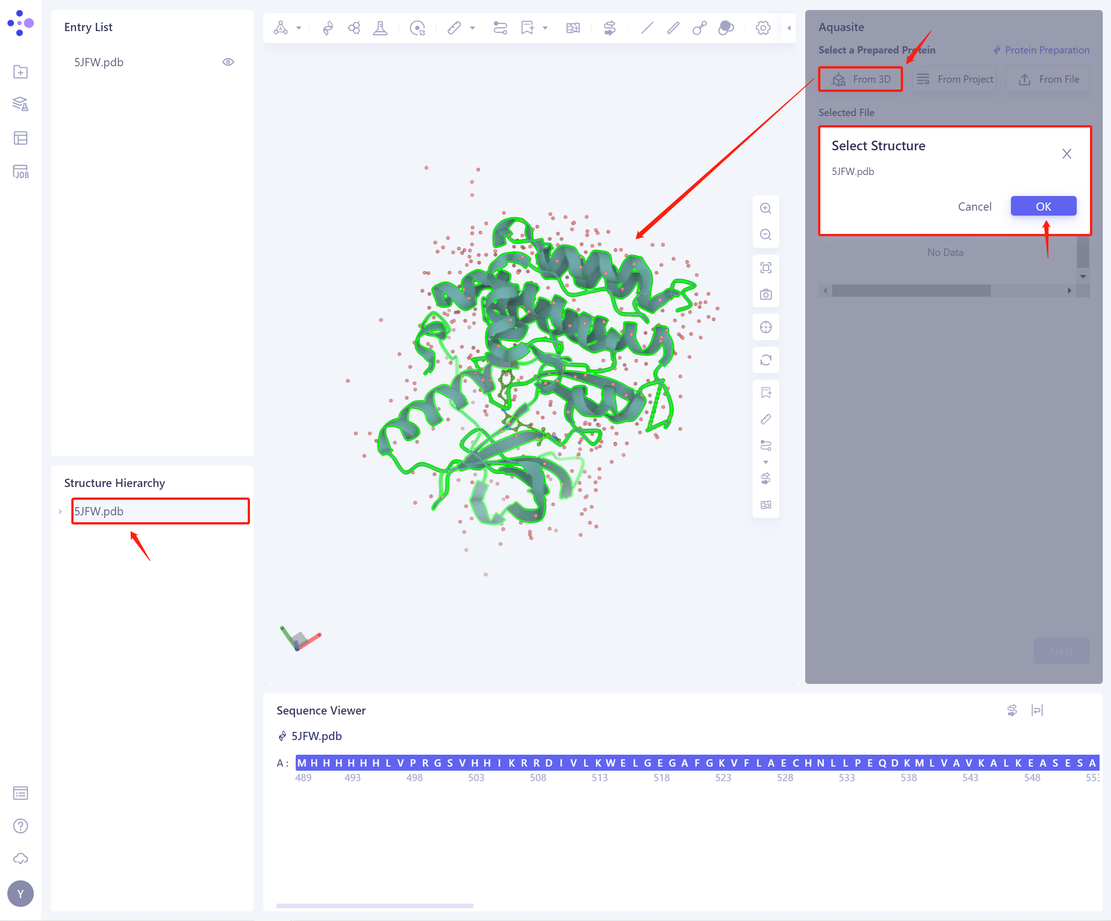Viewport: 1111px width, 921px height.
Task: Click the camera snapshot icon in viewport
Action: 765,294
